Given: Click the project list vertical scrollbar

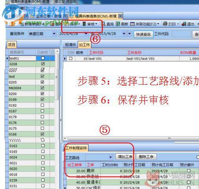Looking at the screenshot, I should pos(57,77).
